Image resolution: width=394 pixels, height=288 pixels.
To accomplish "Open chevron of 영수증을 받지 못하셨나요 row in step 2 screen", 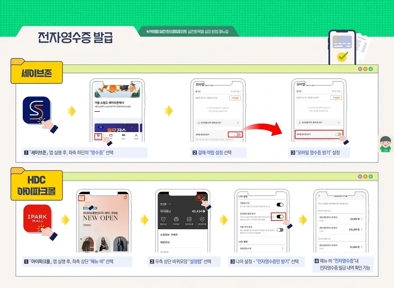I will [x=238, y=123].
